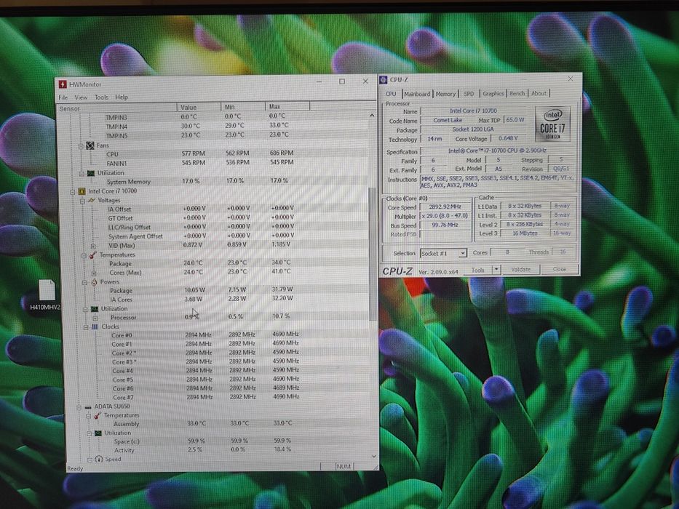Screen dimensions: 679x509
Task: Click the ADATA SU650 drive icon
Action: (88, 407)
